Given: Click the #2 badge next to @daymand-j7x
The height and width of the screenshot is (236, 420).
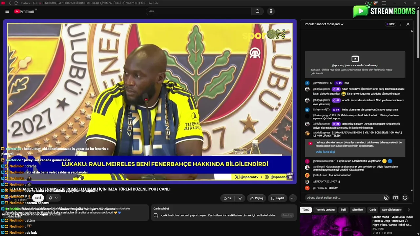Looking at the screenshot, I should [336, 110].
